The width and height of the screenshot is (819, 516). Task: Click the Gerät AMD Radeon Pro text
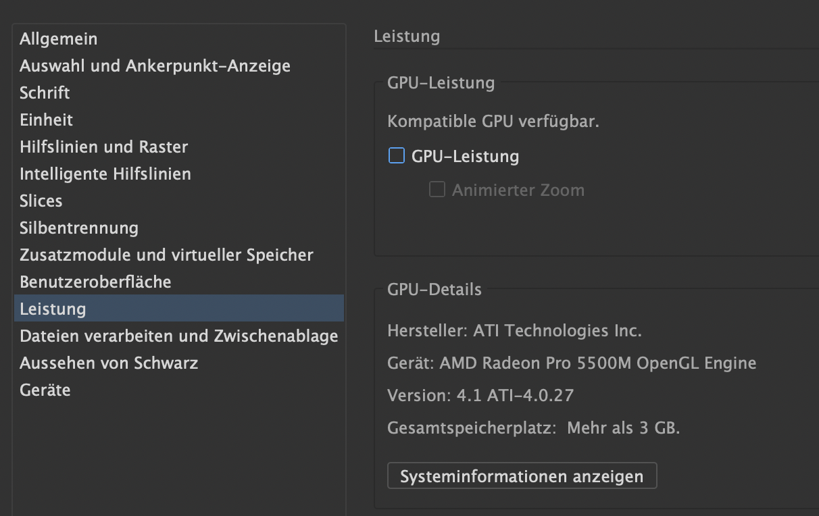coord(572,363)
